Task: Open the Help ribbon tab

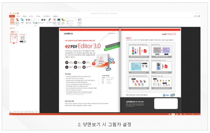Action: point(55,16)
